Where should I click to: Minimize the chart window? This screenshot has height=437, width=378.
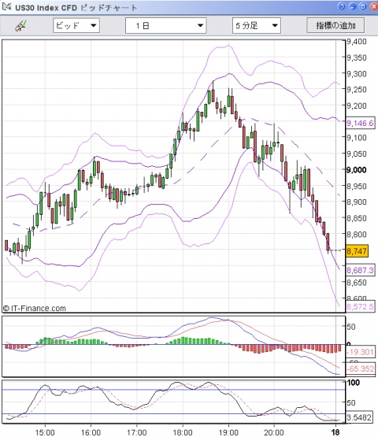[352, 6]
